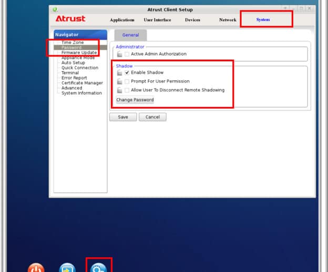
Task: Click the Save button
Action: click(x=123, y=117)
